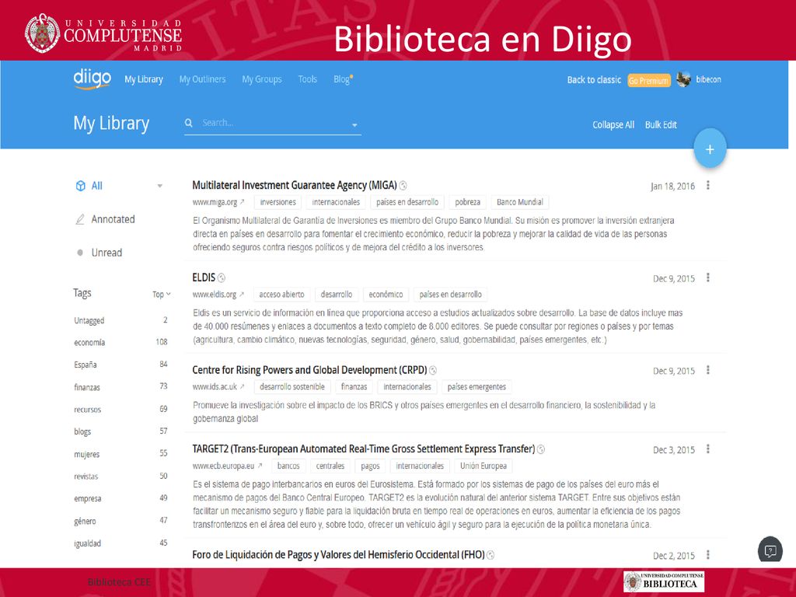
Task: Select the empresa tag in sidebar
Action: pos(87,498)
